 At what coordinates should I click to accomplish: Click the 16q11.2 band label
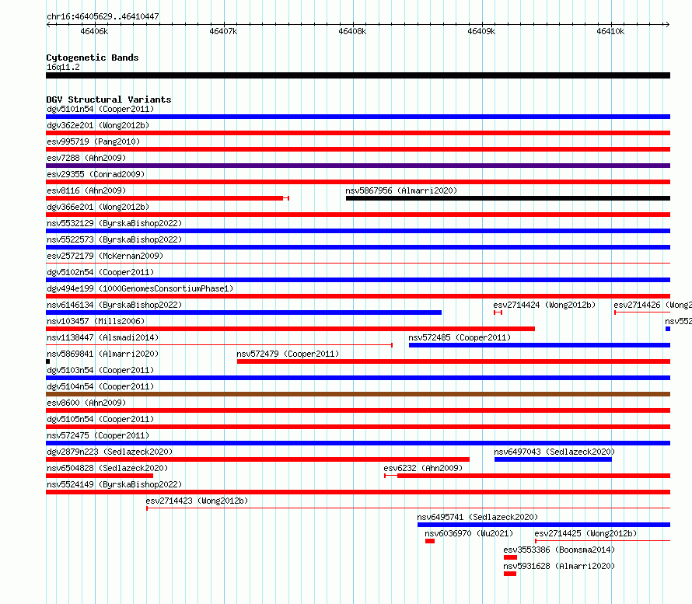tap(63, 67)
